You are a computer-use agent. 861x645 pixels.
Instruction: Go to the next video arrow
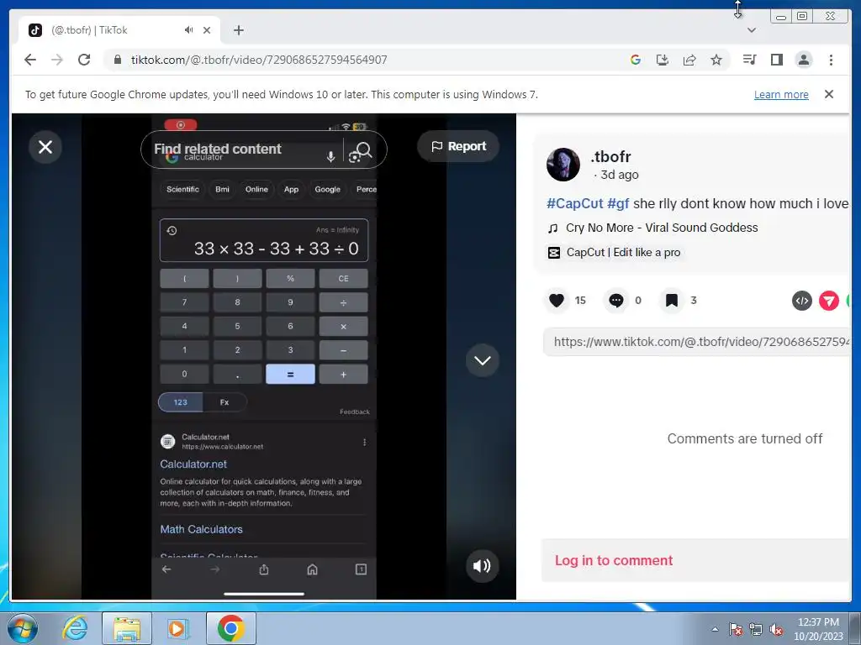482,360
